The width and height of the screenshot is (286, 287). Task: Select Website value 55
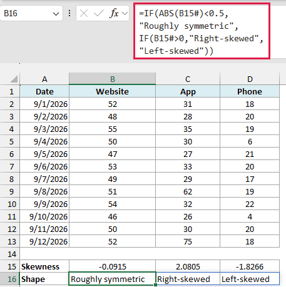pyautogui.click(x=112, y=129)
